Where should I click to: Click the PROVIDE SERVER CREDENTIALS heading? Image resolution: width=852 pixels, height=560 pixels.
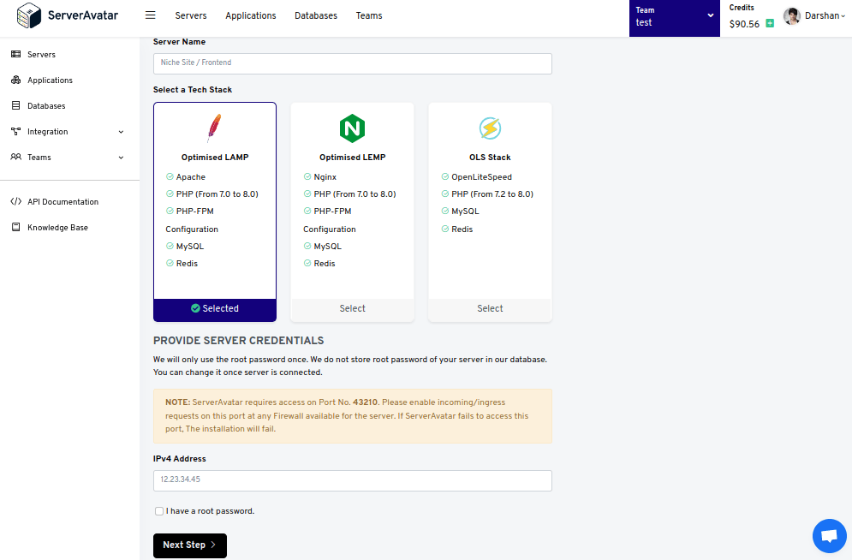pyautogui.click(x=239, y=341)
